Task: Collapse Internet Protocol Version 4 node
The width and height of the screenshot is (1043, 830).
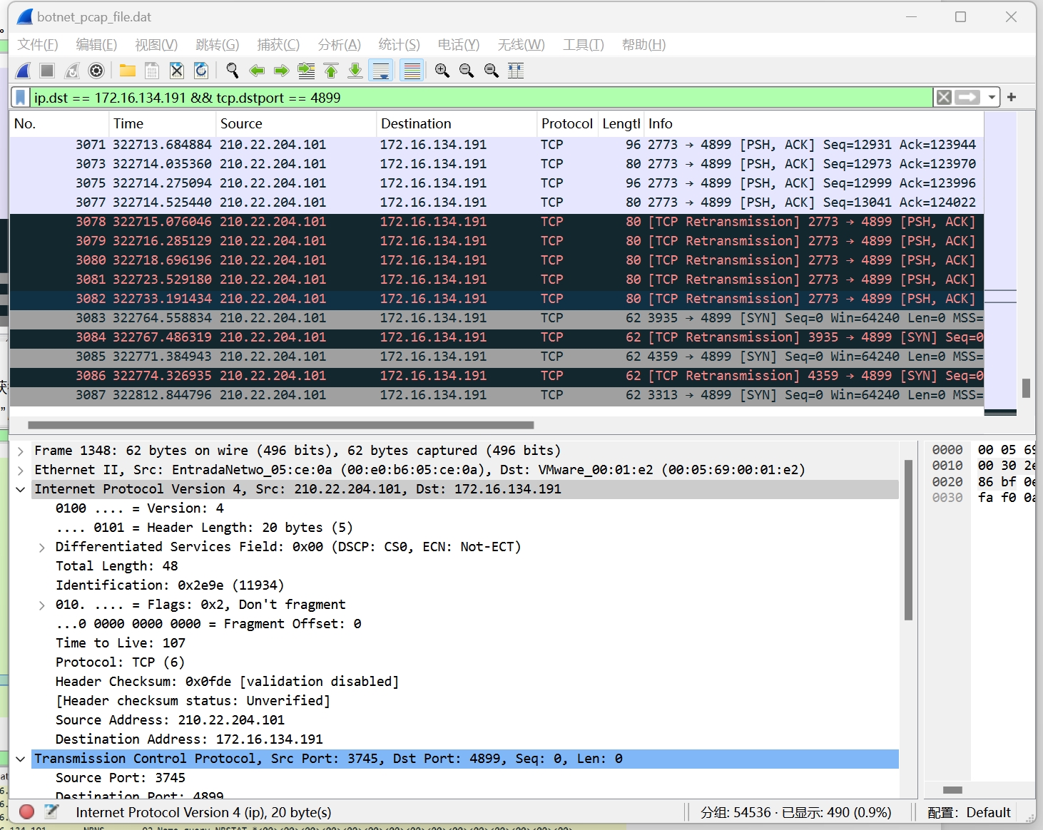Action: click(x=21, y=489)
